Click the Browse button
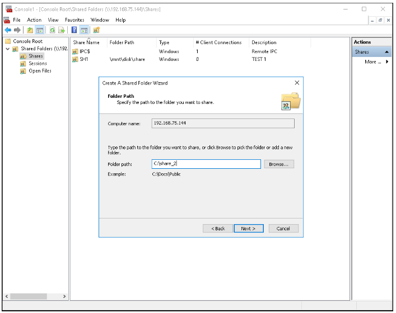Screen dimensions: 396x313 coord(279,164)
